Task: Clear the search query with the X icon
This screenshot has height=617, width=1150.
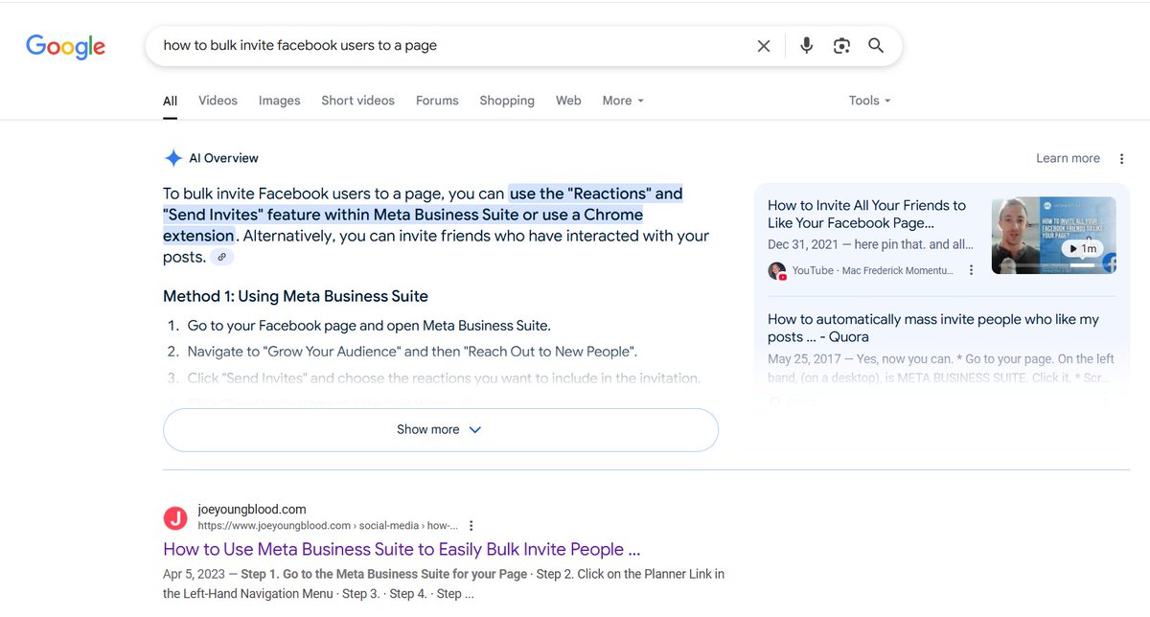Action: tap(764, 45)
